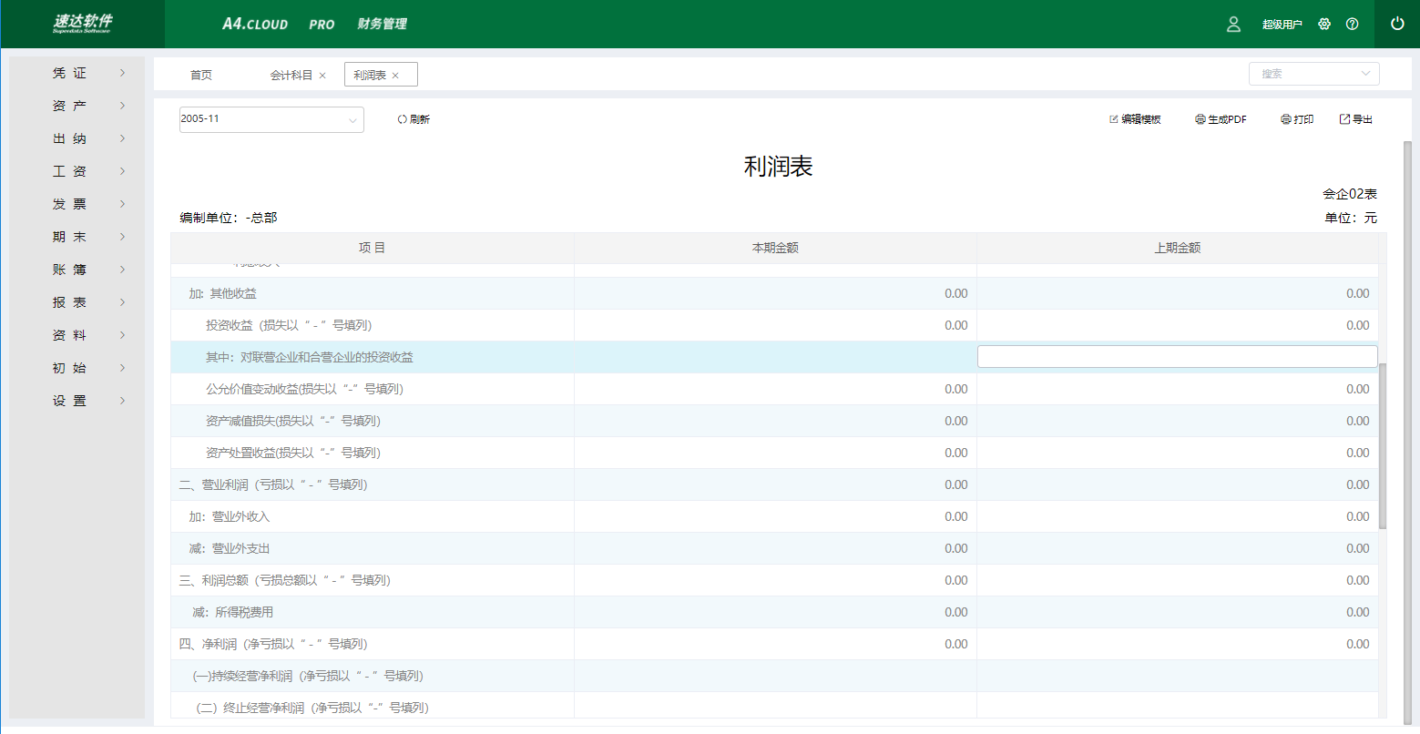Screen dimensions: 1420x734
Task: Open the settings gear icon
Action: click(1324, 25)
